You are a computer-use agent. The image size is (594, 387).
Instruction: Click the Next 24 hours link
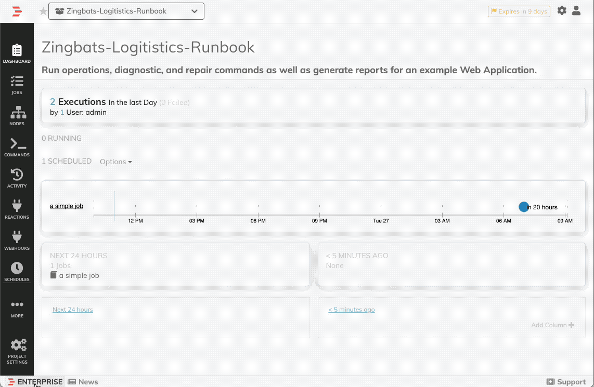point(73,310)
